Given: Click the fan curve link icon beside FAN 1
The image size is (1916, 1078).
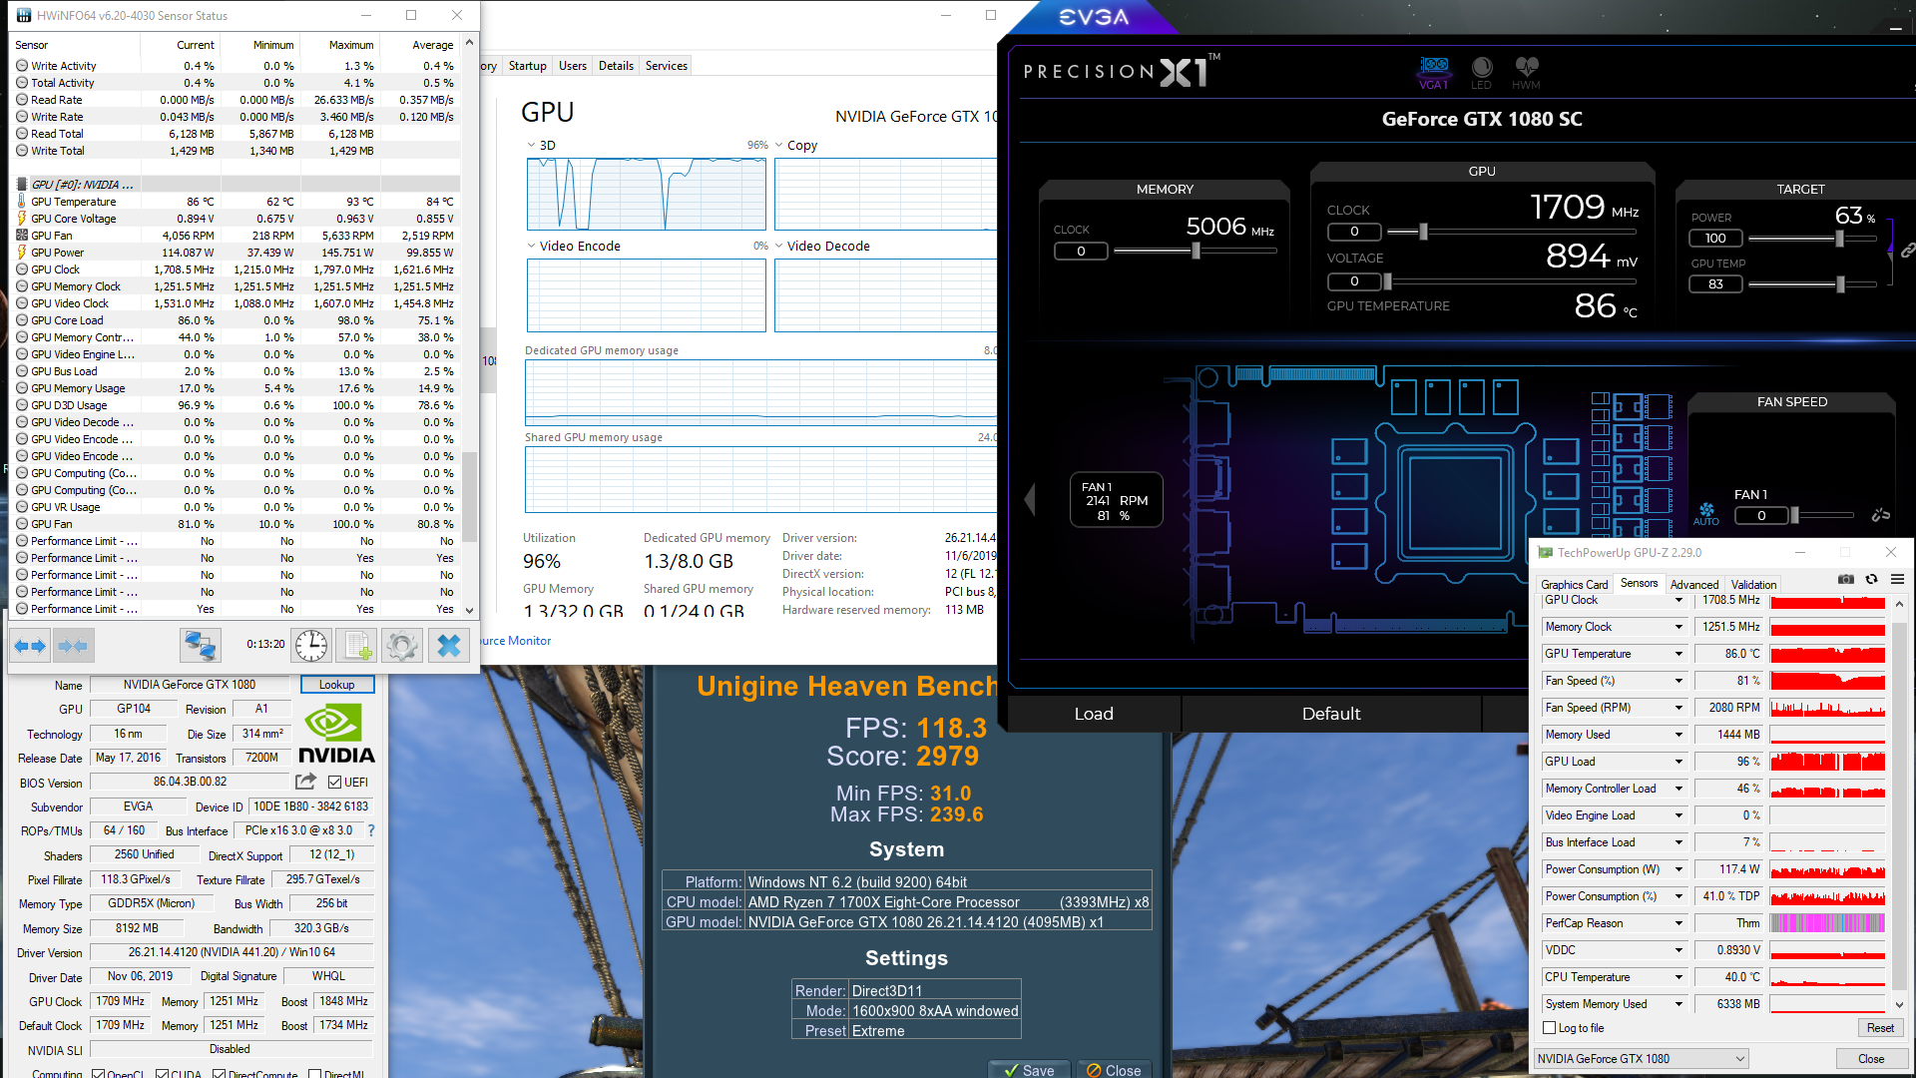Looking at the screenshot, I should (x=1881, y=515).
